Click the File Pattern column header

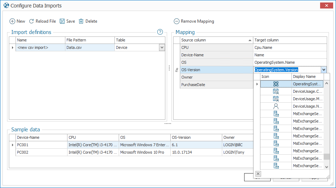90,40
